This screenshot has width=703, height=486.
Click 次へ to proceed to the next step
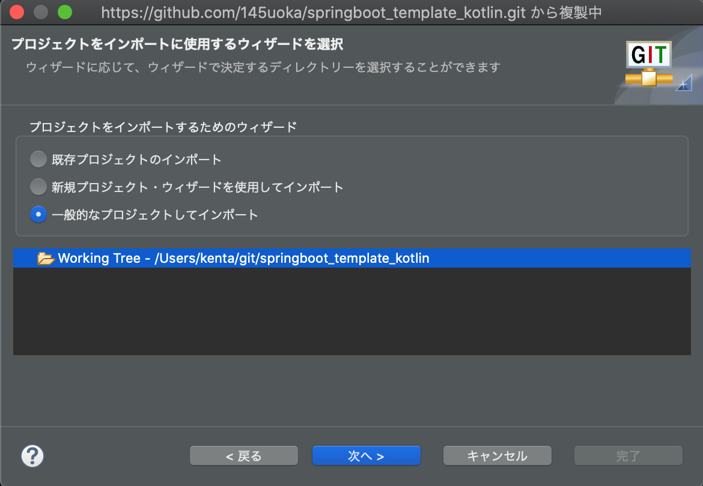pos(366,455)
